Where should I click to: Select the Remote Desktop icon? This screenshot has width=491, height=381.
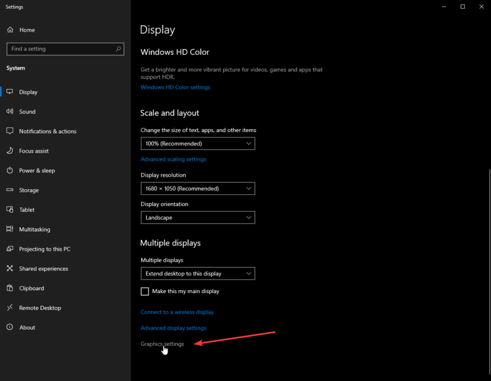tap(9, 308)
